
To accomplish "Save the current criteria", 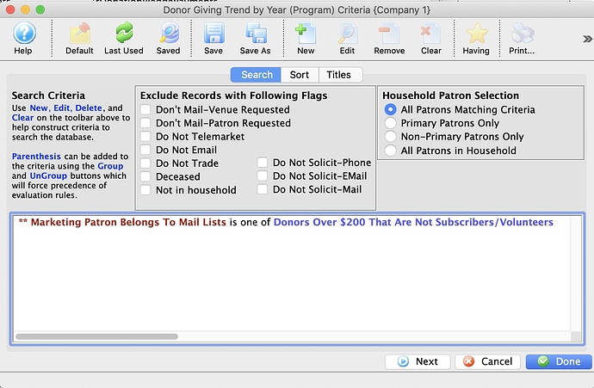I will pos(213,38).
